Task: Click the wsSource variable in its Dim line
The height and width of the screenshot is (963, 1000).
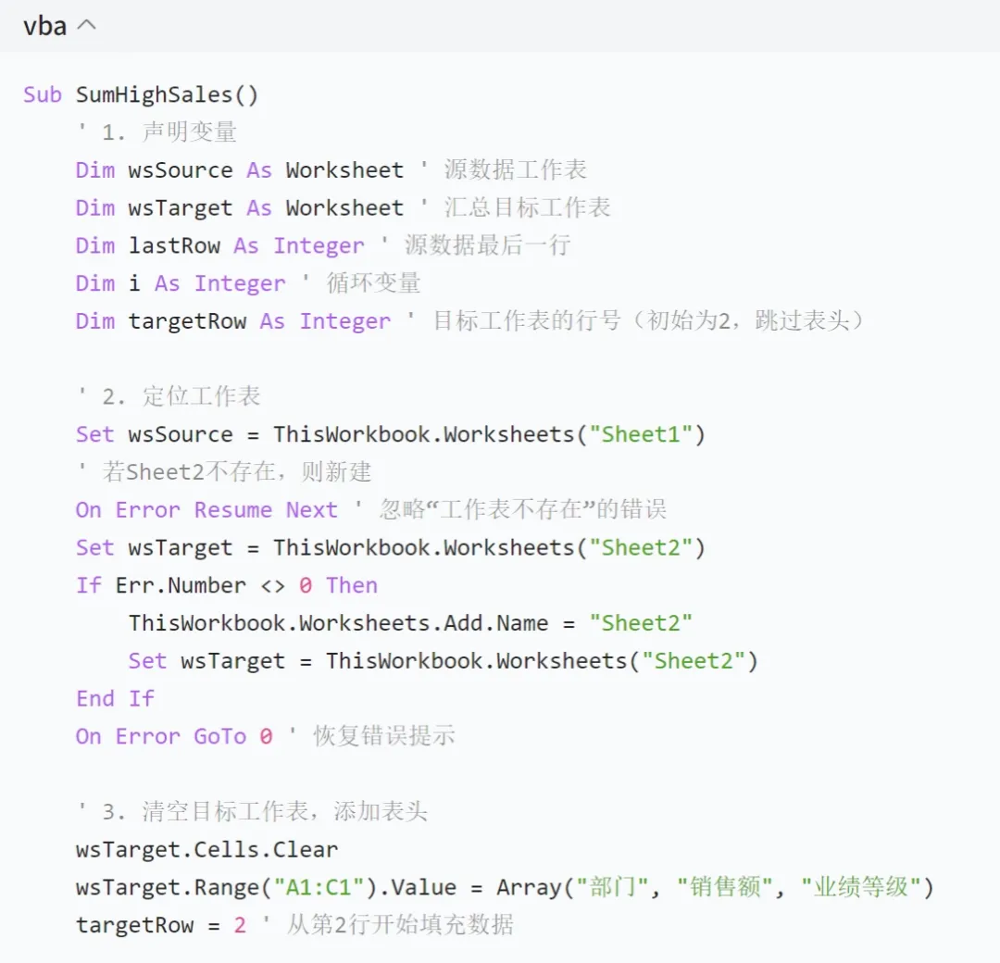Action: click(181, 170)
